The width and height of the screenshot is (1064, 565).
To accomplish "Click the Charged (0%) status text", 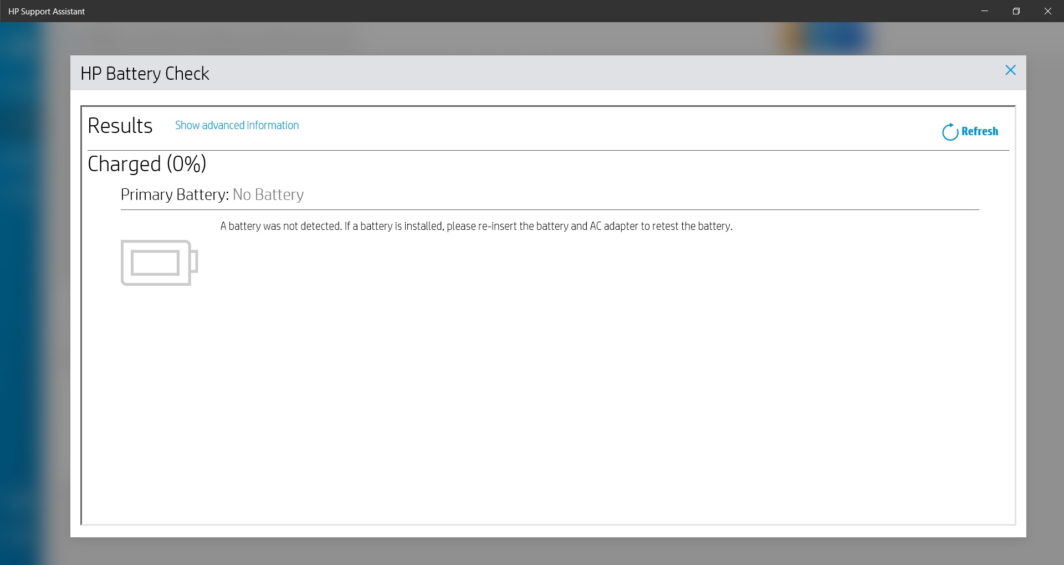I will point(146,163).
